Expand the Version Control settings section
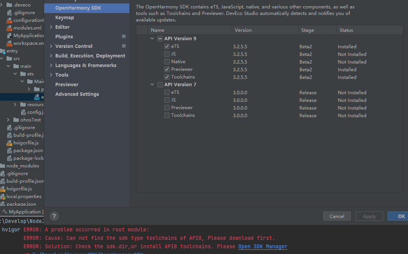Image resolution: width=408 pixels, height=254 pixels. pos(51,46)
